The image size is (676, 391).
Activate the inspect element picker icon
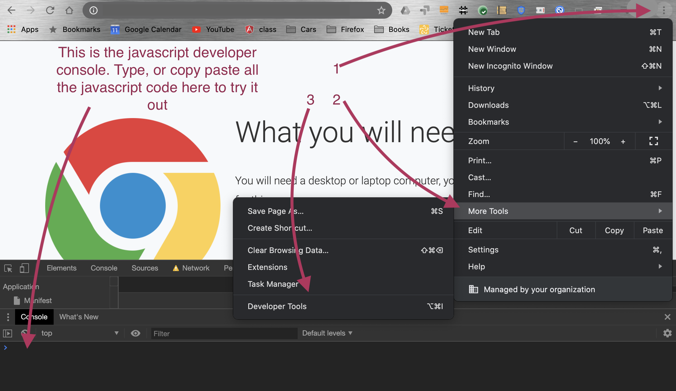8,268
